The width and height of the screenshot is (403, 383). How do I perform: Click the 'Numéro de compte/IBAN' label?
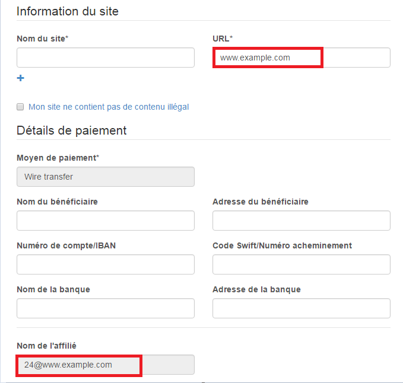click(x=66, y=245)
